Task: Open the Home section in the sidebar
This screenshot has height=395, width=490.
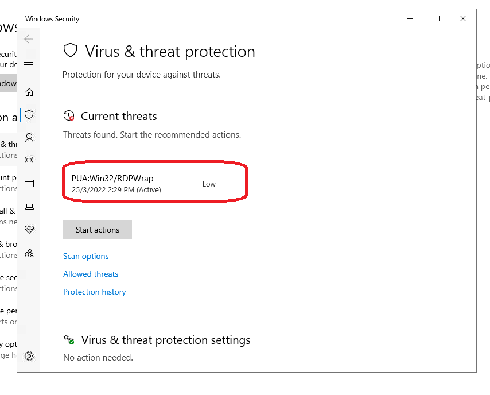Action: pyautogui.click(x=29, y=92)
